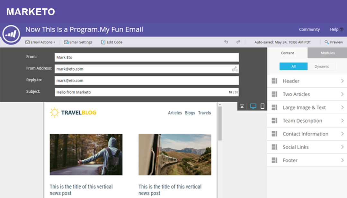
Task: Click the key icon in From Address
Action: [x=235, y=69]
